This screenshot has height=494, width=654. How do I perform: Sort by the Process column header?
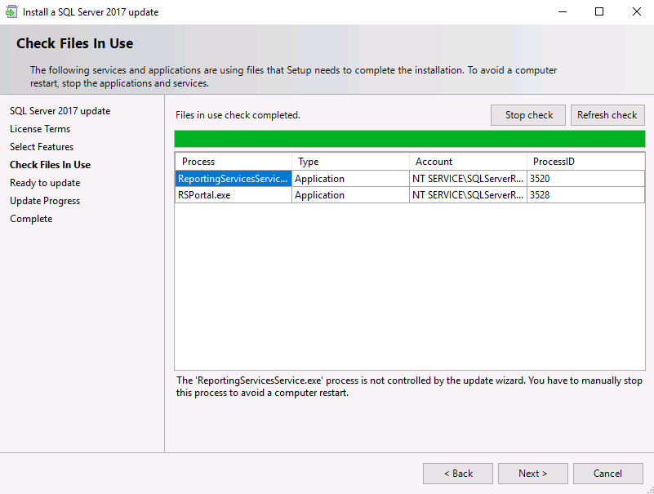click(x=234, y=162)
